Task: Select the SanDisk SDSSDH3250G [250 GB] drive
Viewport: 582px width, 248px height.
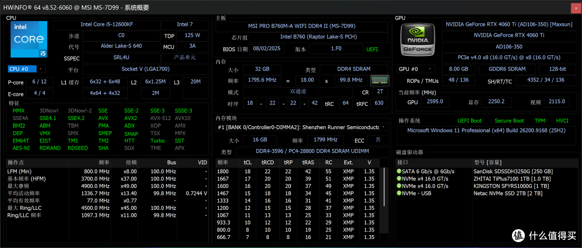Action: [513, 171]
